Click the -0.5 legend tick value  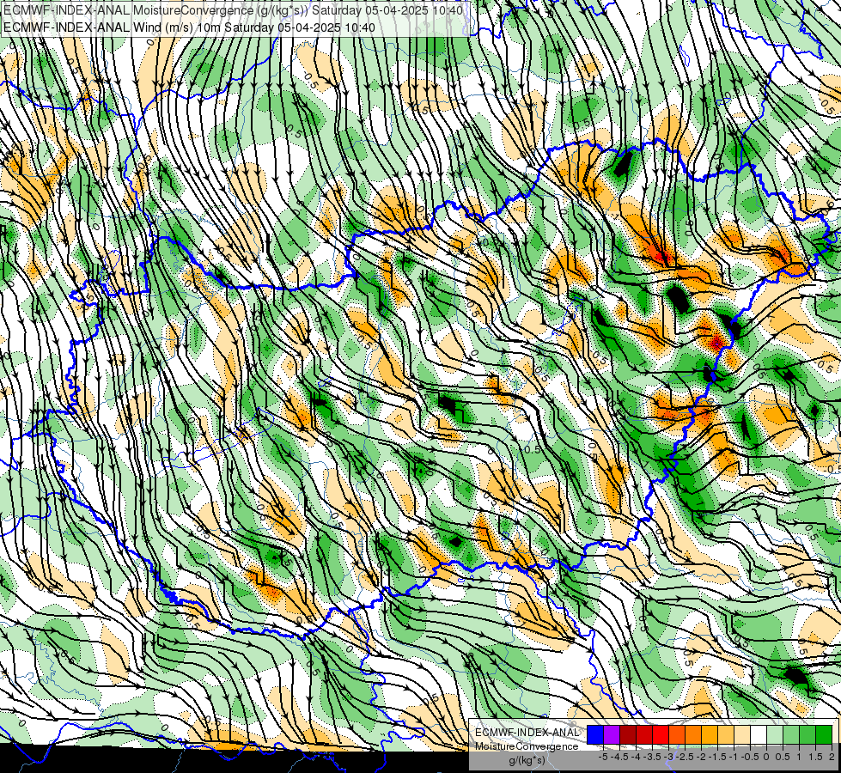click(x=750, y=757)
